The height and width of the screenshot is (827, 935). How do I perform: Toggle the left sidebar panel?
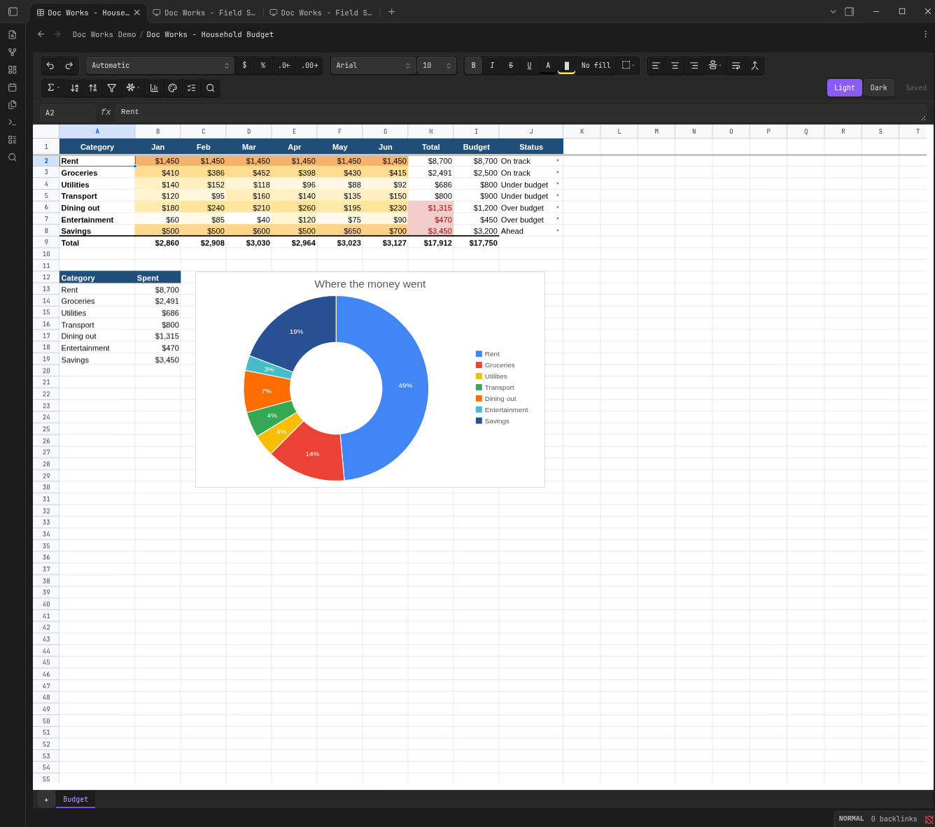point(13,12)
